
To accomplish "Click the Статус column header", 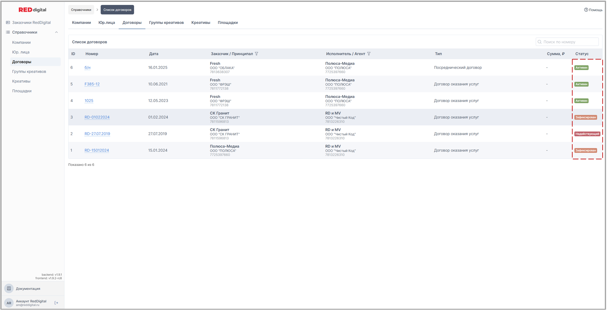I will 582,54.
